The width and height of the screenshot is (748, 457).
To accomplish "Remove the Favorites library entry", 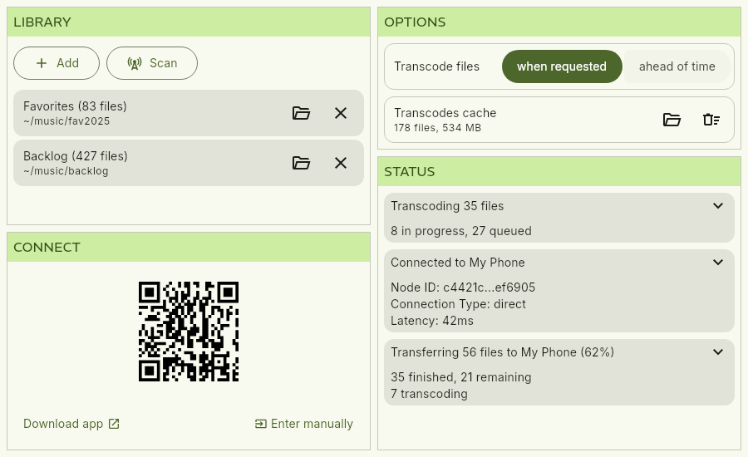I will tap(341, 113).
